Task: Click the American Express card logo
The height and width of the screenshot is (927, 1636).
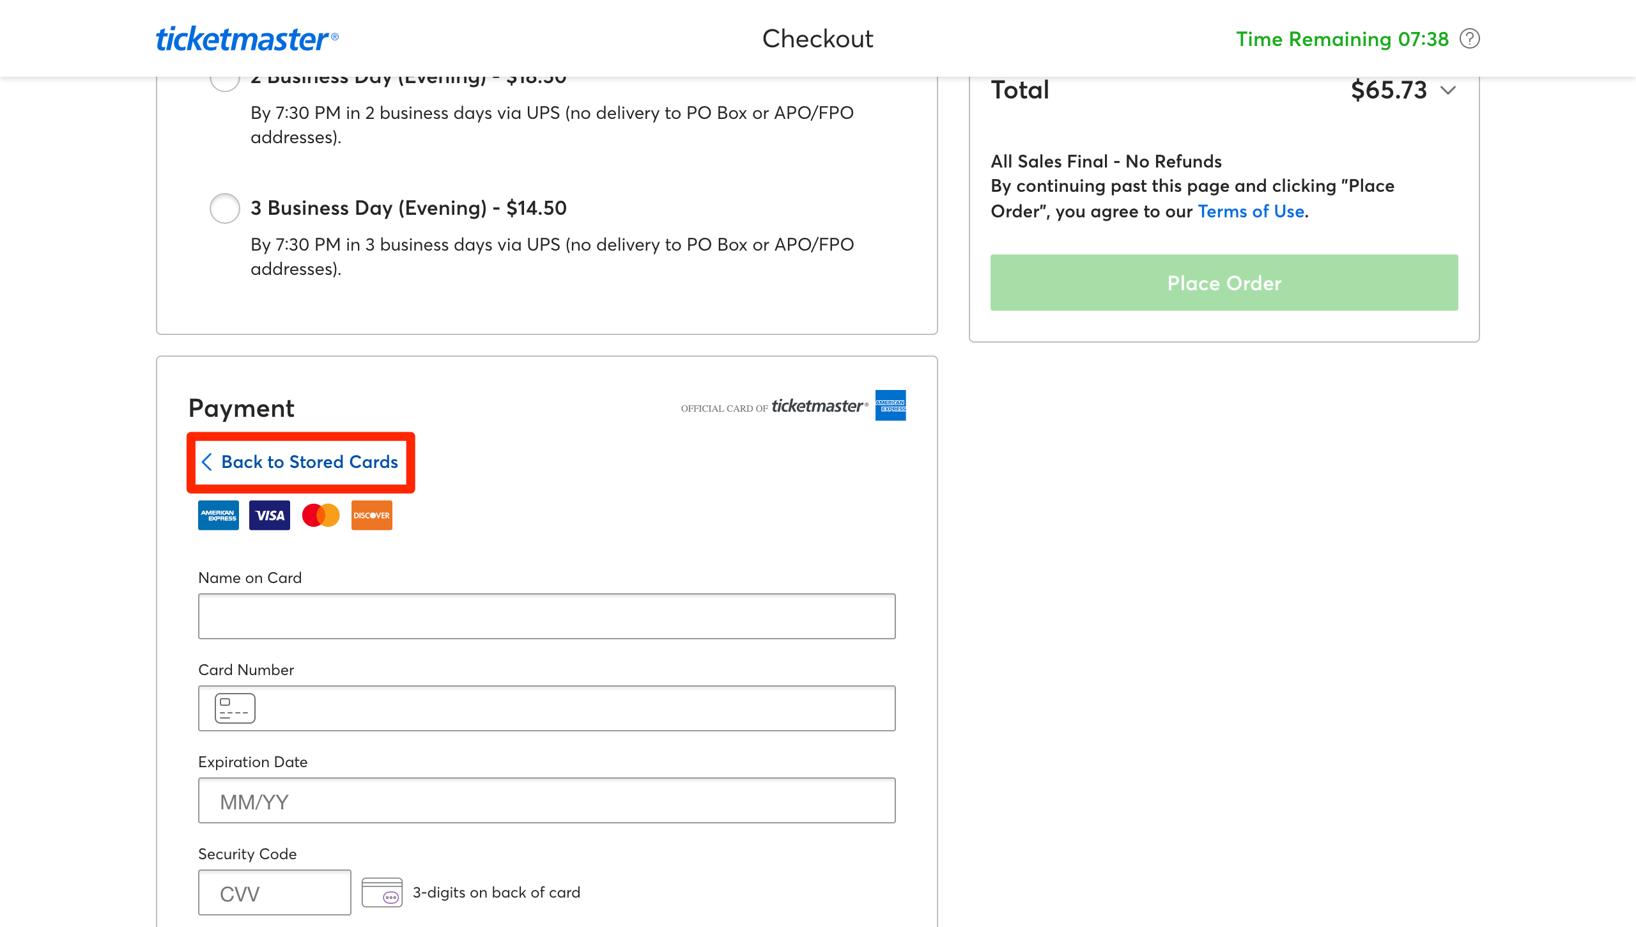Action: (x=218, y=515)
